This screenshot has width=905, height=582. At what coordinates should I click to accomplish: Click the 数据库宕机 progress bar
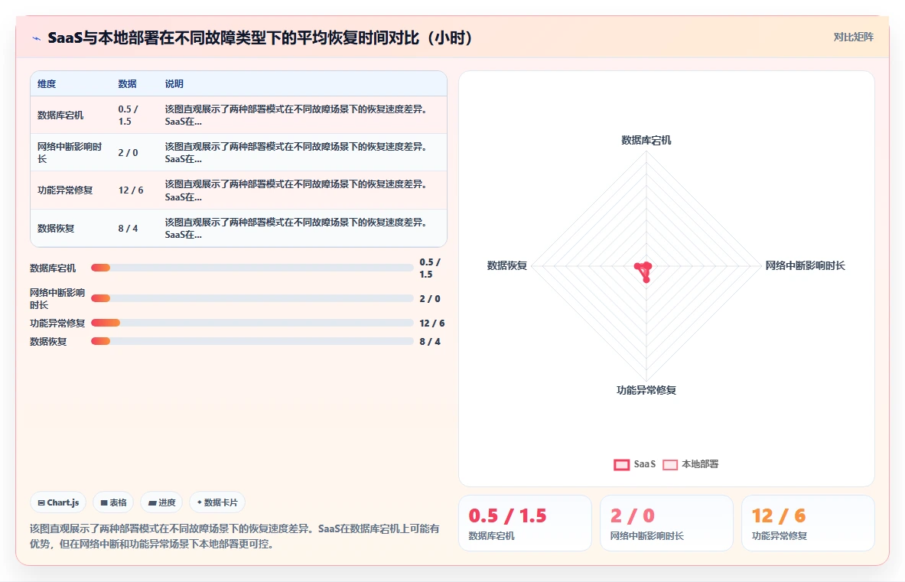pyautogui.click(x=252, y=268)
